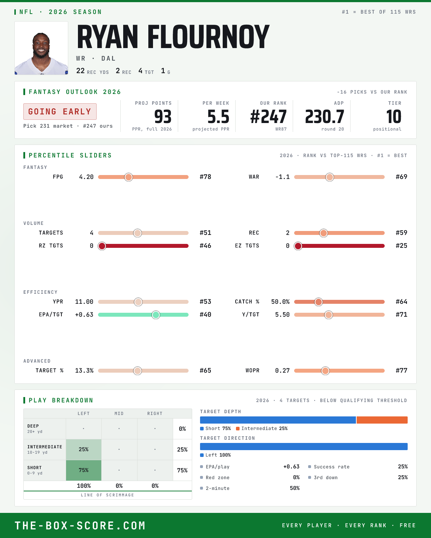This screenshot has width=431, height=538.
Task: Click the EPA/play stat bullet icon
Action: 201,467
